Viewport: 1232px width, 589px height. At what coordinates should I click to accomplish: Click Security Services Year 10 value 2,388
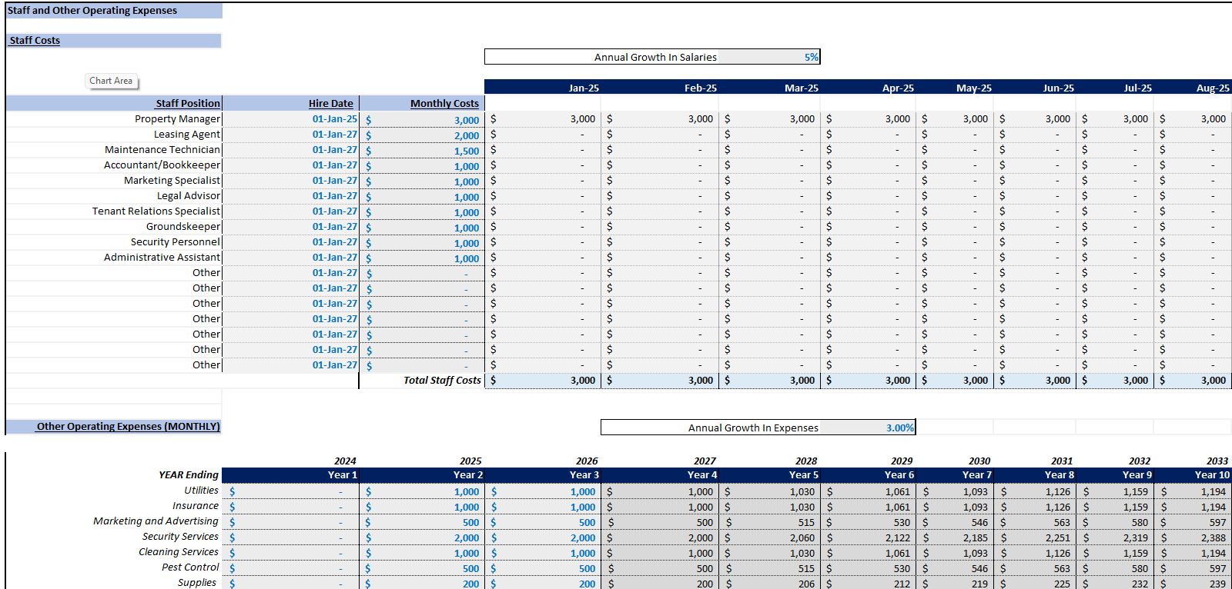point(1214,538)
